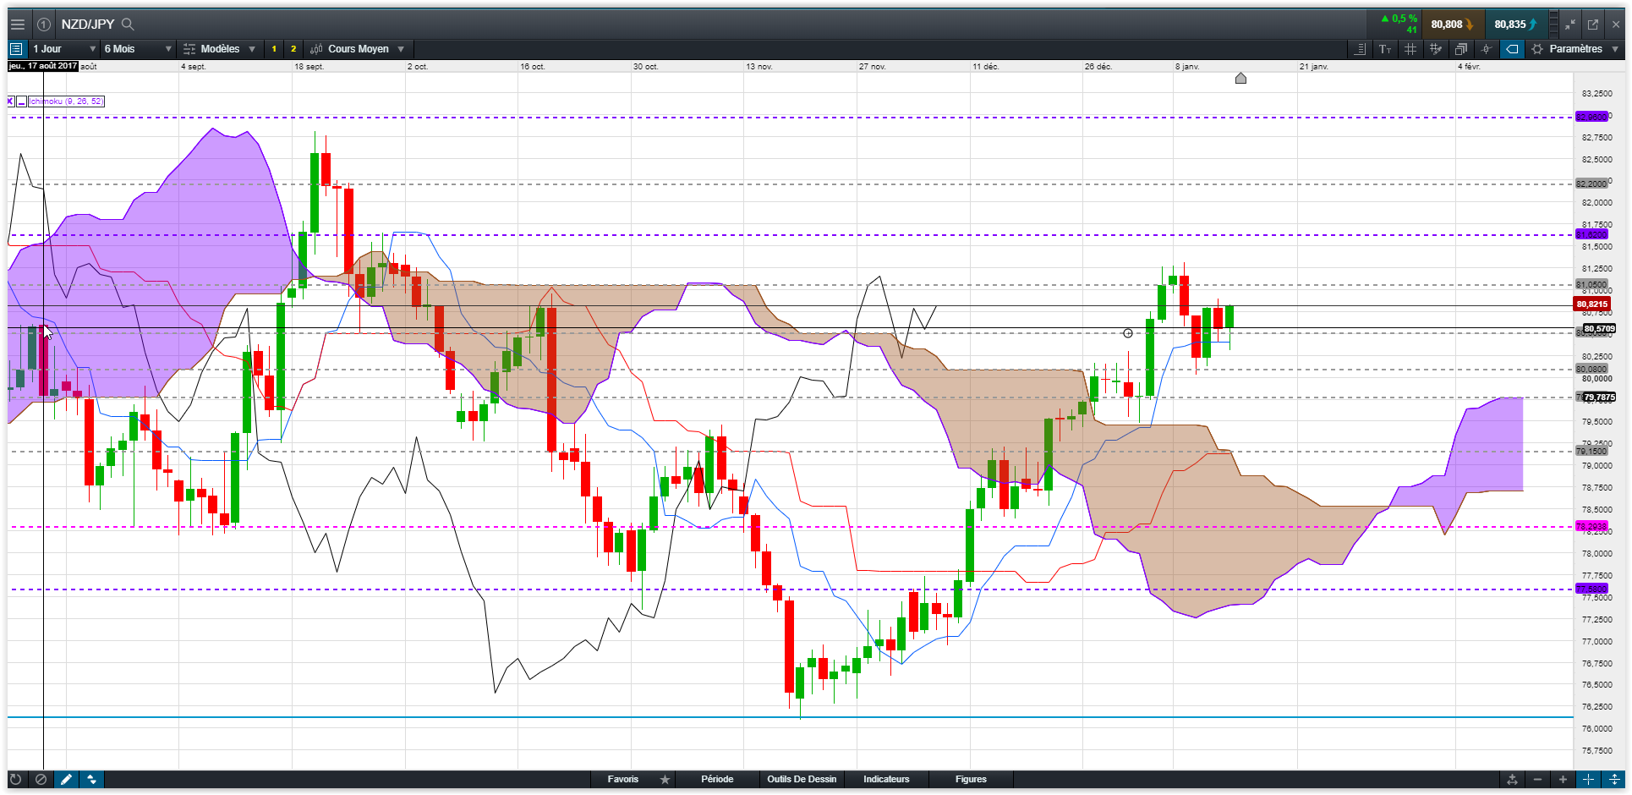
Task: Click the Ichimoku (9, 26, 52) indicator label
Action: 66,101
